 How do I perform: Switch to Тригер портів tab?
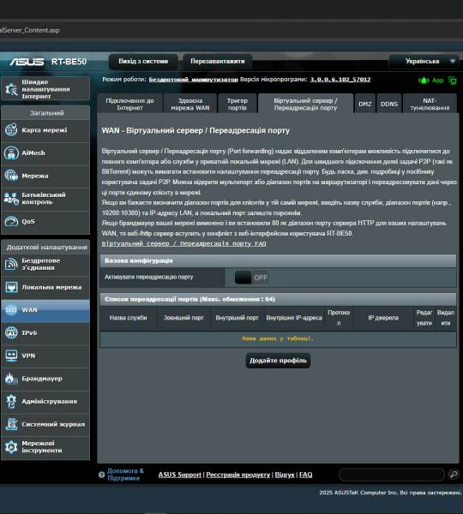pos(238,104)
